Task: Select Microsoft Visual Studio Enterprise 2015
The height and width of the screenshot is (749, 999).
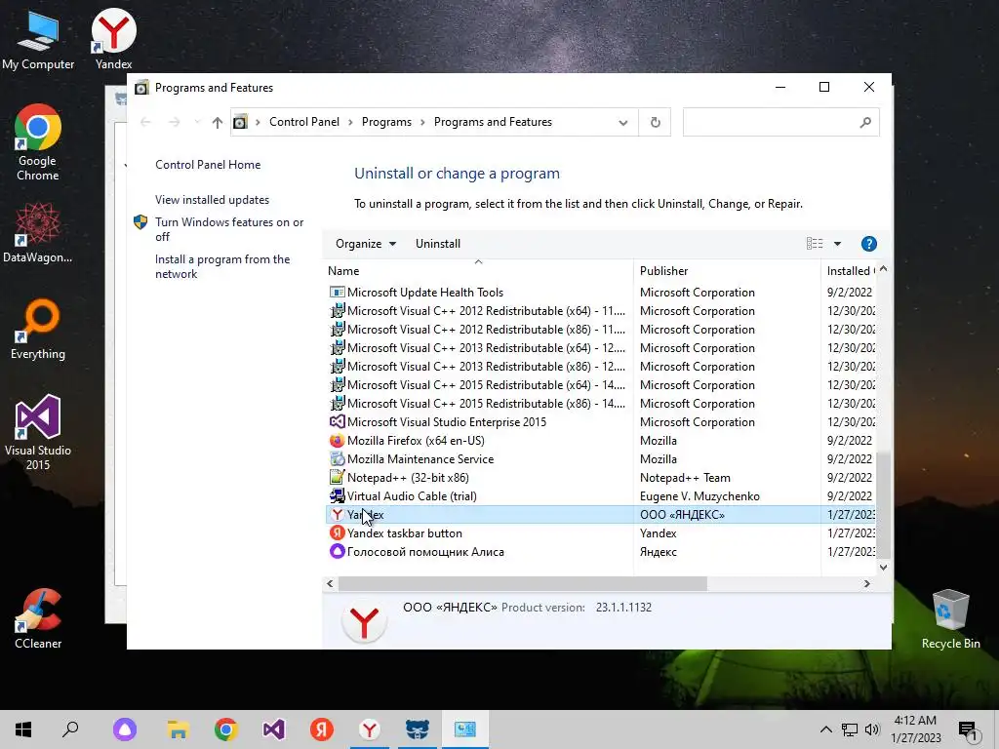Action: click(599, 421)
